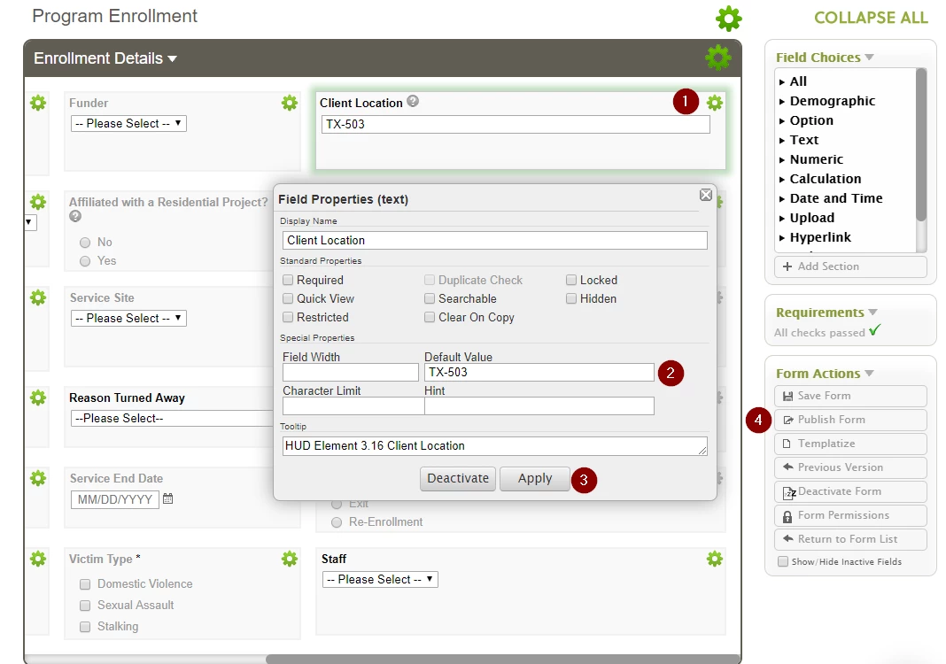946x664 pixels.
Task: Click the Requirements green checkmark icon
Action: point(875,330)
